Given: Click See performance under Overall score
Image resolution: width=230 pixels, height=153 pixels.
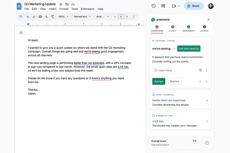Looking at the screenshot, I should (160, 145).
